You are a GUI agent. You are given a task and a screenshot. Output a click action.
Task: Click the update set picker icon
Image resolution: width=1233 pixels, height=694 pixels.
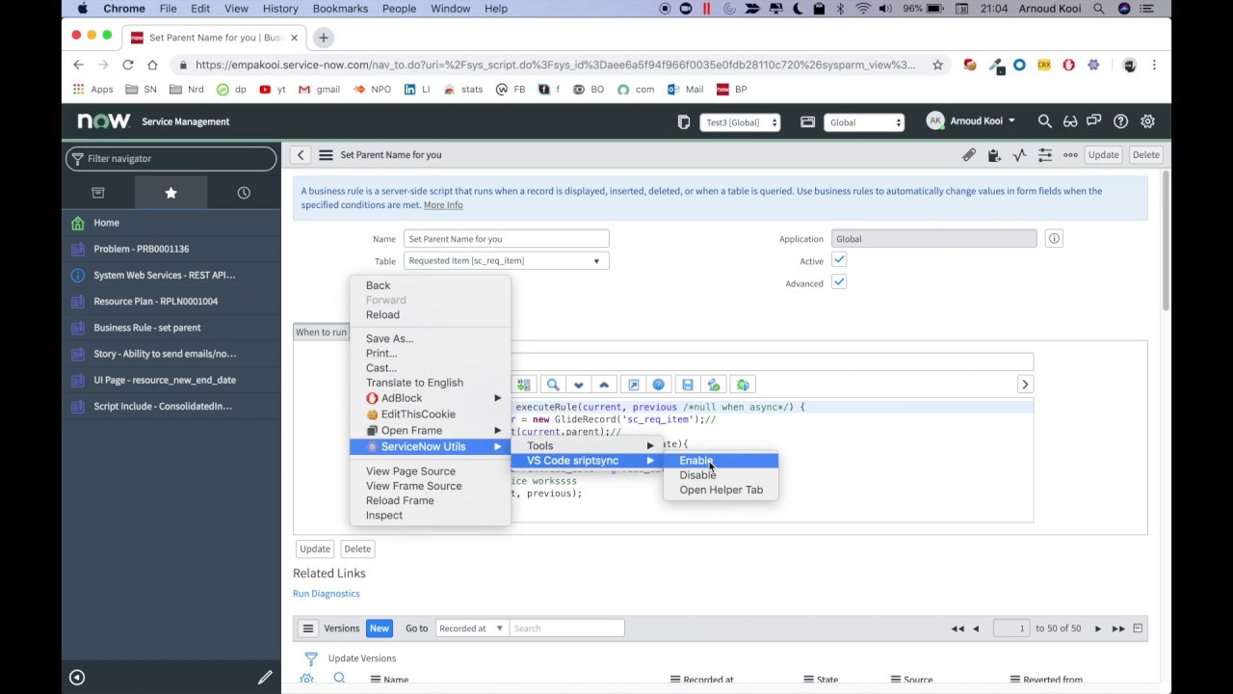tap(684, 122)
